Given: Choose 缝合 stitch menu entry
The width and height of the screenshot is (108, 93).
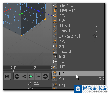Looking at the screenshot, I should 78,61.
